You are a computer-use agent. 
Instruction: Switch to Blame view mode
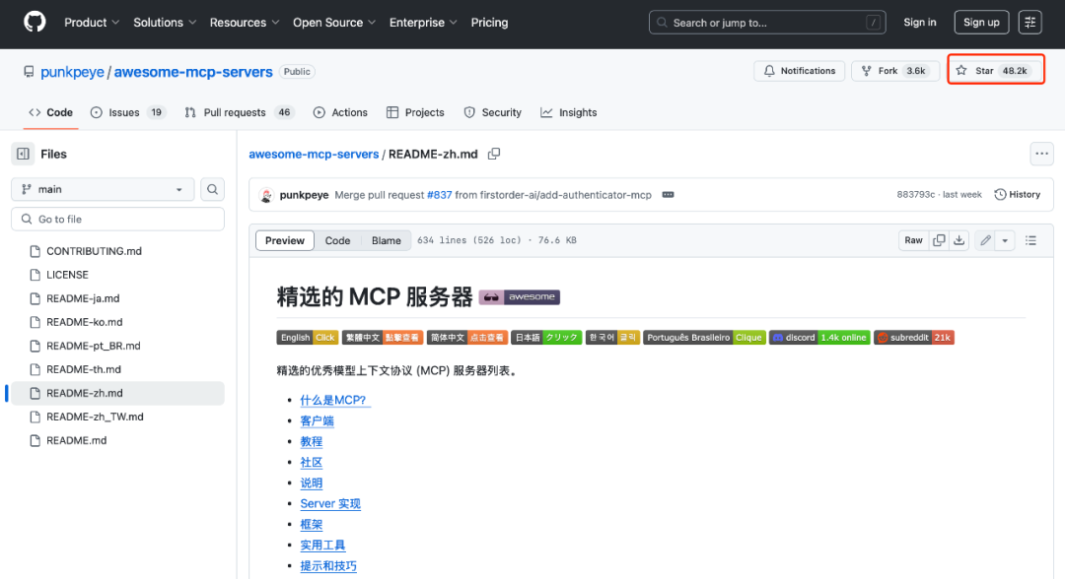pyautogui.click(x=386, y=240)
